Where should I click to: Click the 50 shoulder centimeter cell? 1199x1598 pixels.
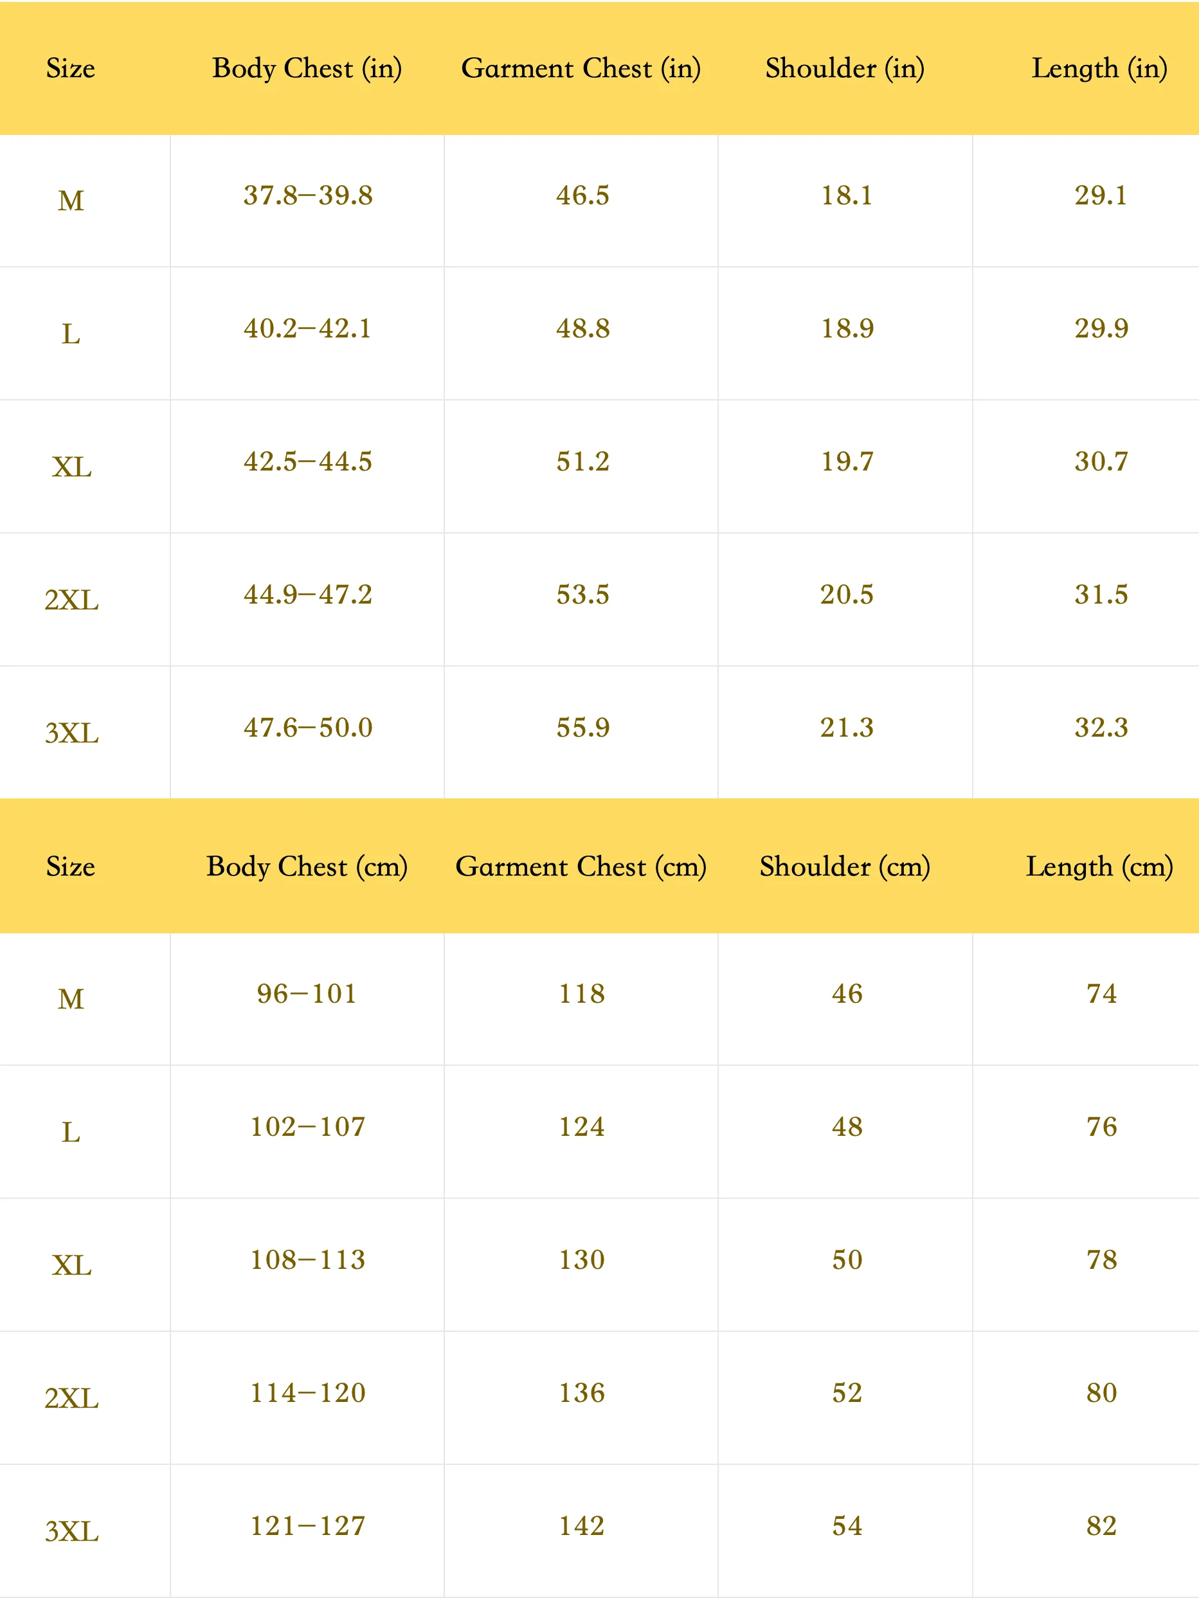point(847,1260)
